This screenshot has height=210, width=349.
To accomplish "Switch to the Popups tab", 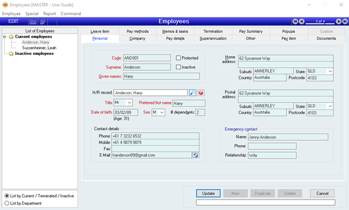I will [289, 31].
